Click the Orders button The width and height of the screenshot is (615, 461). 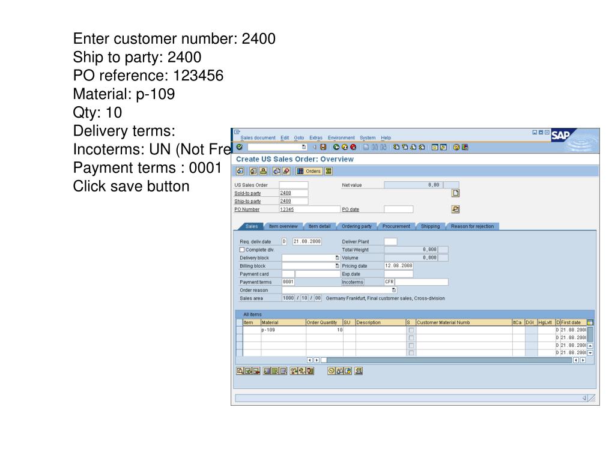pyautogui.click(x=309, y=171)
